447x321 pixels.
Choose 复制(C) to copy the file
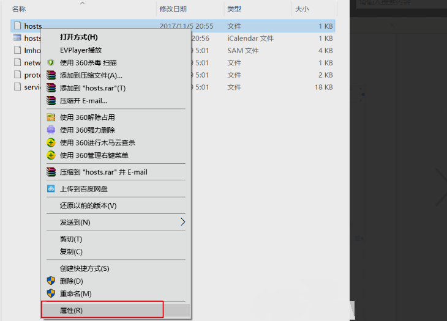point(116,251)
